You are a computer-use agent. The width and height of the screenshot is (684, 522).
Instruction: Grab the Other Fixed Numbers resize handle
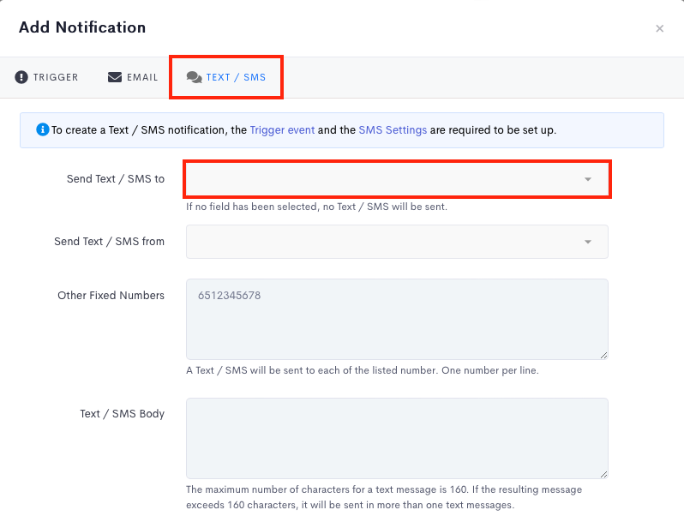603,356
